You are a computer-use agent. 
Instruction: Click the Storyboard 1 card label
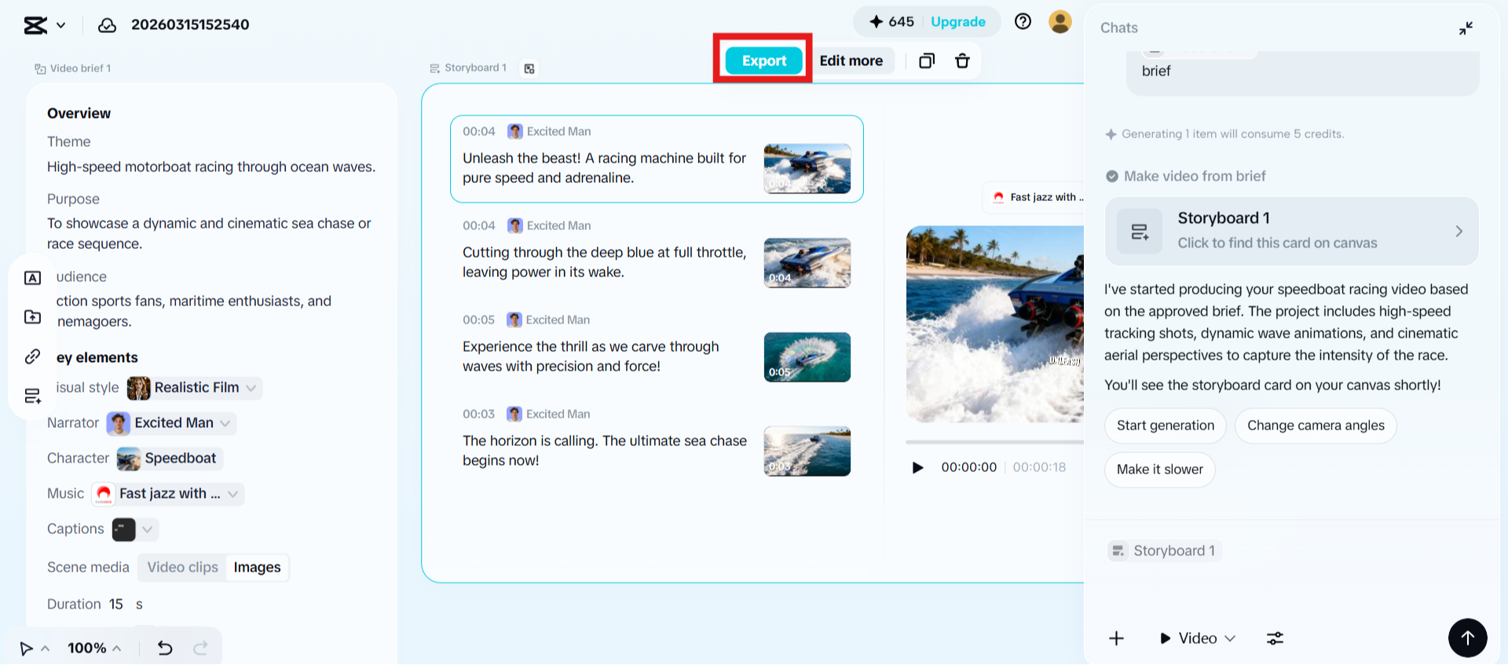(468, 68)
